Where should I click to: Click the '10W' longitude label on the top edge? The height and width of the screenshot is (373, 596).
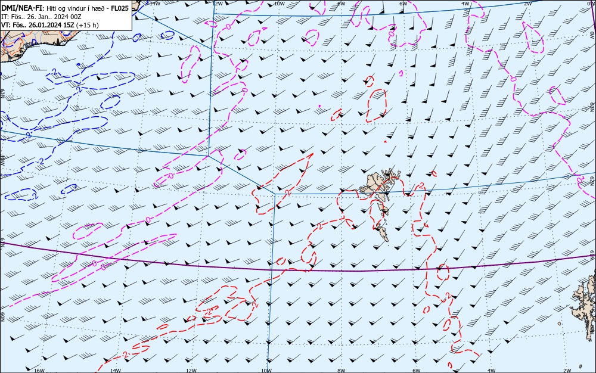pyautogui.click(x=280, y=4)
